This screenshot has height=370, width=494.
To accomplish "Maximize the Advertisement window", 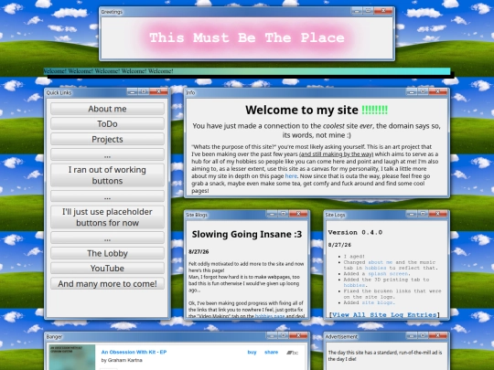I will (423, 335).
